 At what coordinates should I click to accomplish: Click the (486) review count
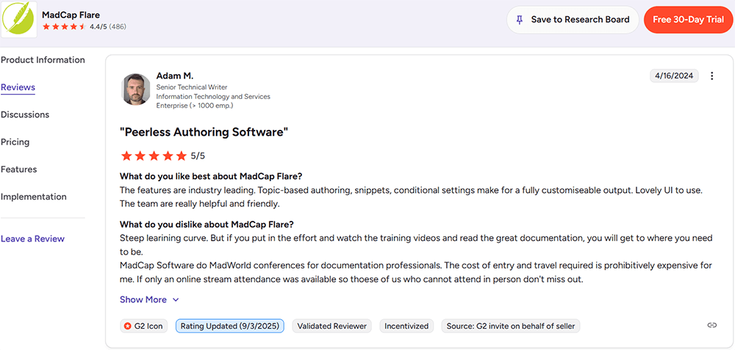[x=117, y=26]
